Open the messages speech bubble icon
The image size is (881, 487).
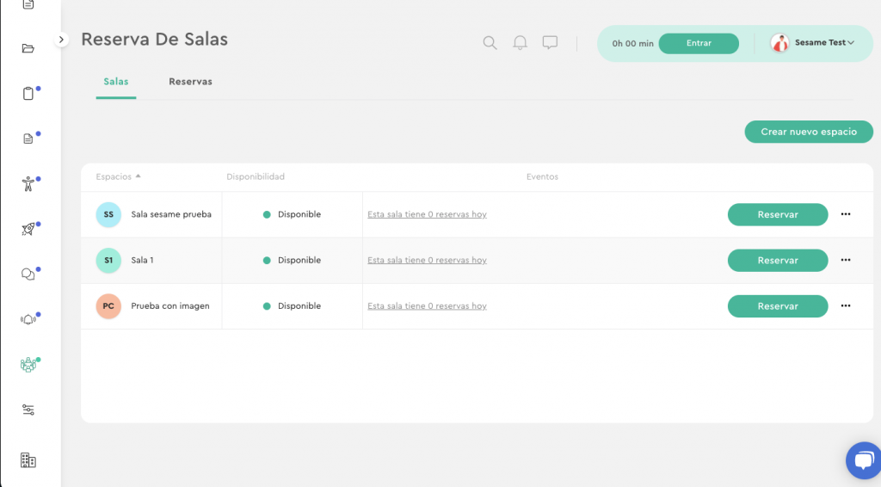pyautogui.click(x=550, y=43)
